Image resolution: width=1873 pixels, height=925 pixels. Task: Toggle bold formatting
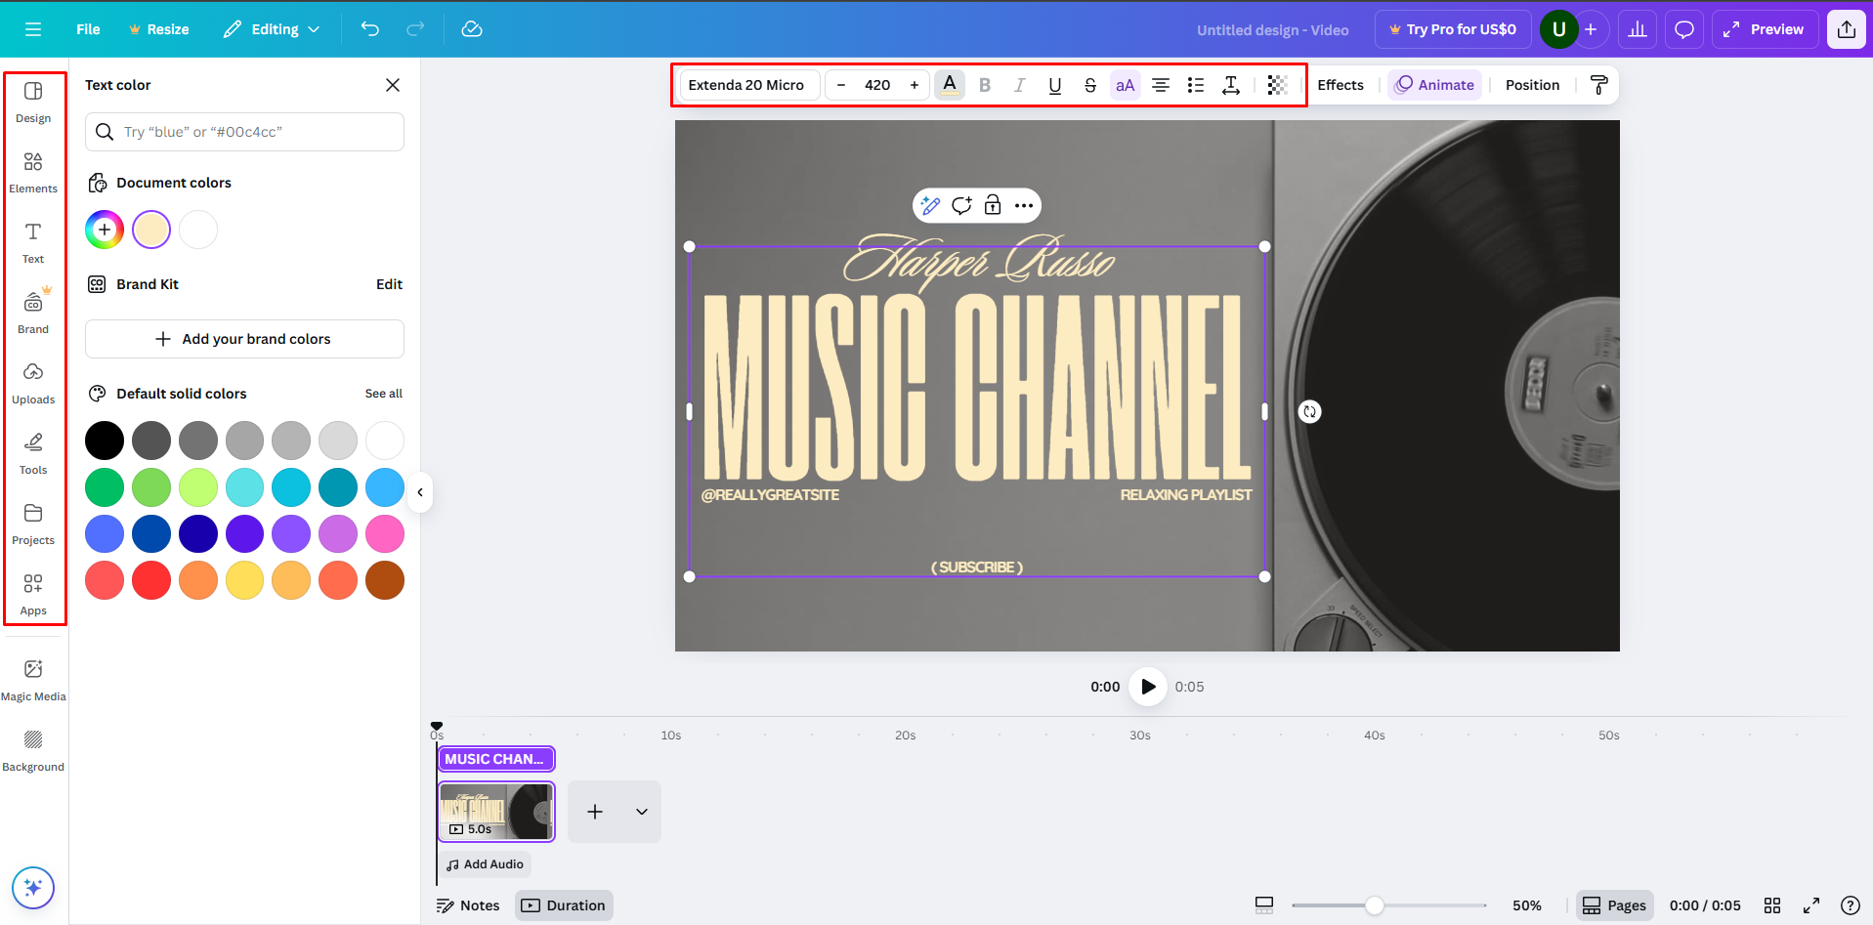(984, 85)
